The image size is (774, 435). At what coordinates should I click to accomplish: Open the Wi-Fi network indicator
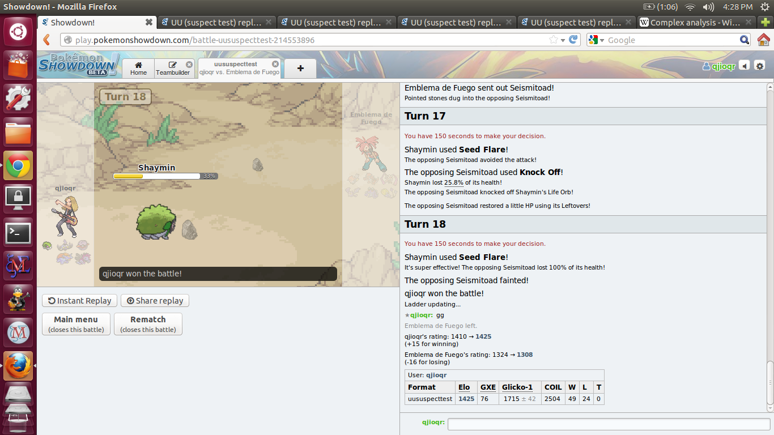690,7
